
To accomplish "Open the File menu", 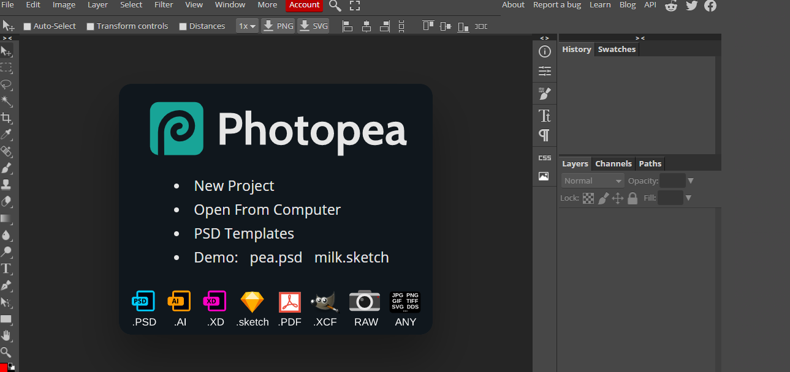I will point(8,5).
